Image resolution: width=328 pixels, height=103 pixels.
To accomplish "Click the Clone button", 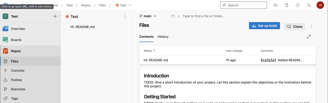I will (295, 27).
